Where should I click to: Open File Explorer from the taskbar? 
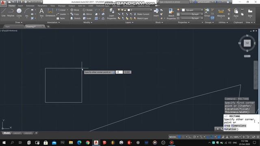[71, 142]
